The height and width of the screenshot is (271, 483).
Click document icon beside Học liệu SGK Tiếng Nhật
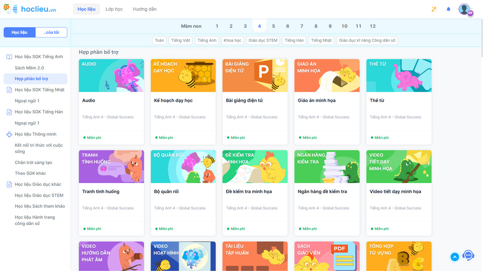(9, 90)
